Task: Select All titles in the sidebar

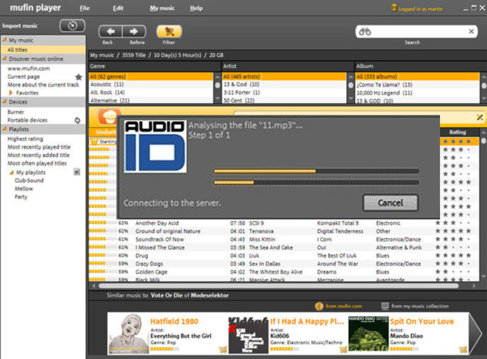Action: coord(43,50)
